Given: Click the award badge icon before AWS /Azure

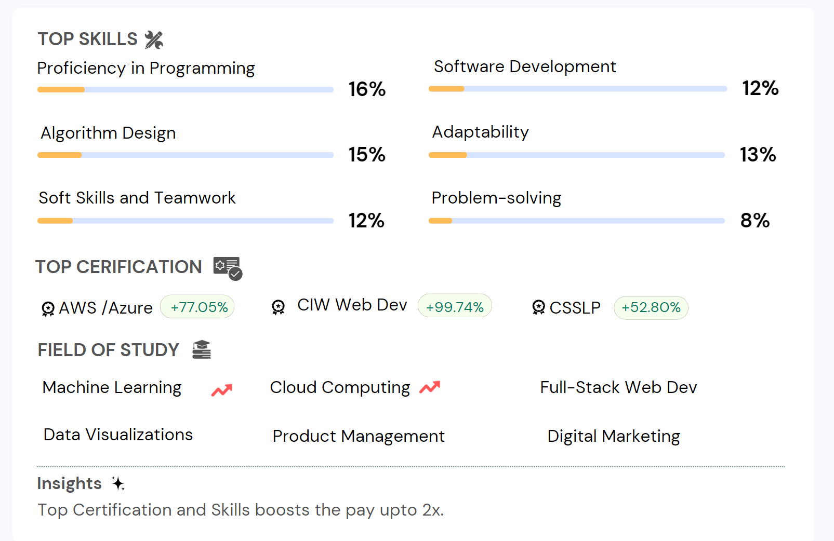Looking at the screenshot, I should pos(48,308).
